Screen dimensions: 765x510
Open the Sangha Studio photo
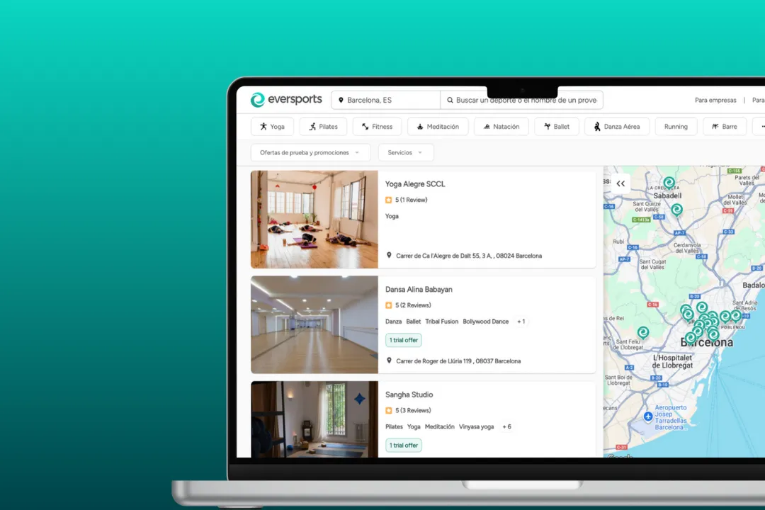[x=314, y=419]
